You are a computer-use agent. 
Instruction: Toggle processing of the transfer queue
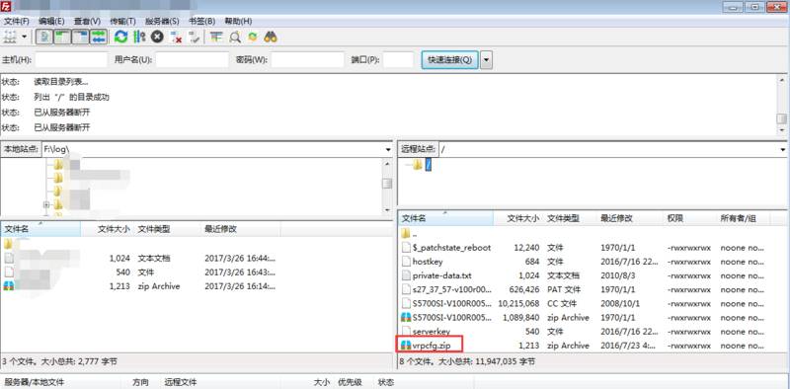pyautogui.click(x=139, y=37)
